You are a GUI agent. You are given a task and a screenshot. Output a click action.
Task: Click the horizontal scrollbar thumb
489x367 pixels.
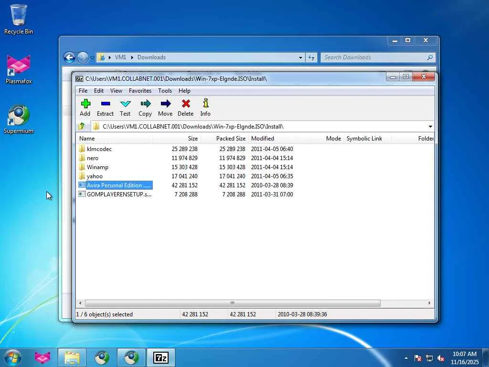click(x=233, y=302)
